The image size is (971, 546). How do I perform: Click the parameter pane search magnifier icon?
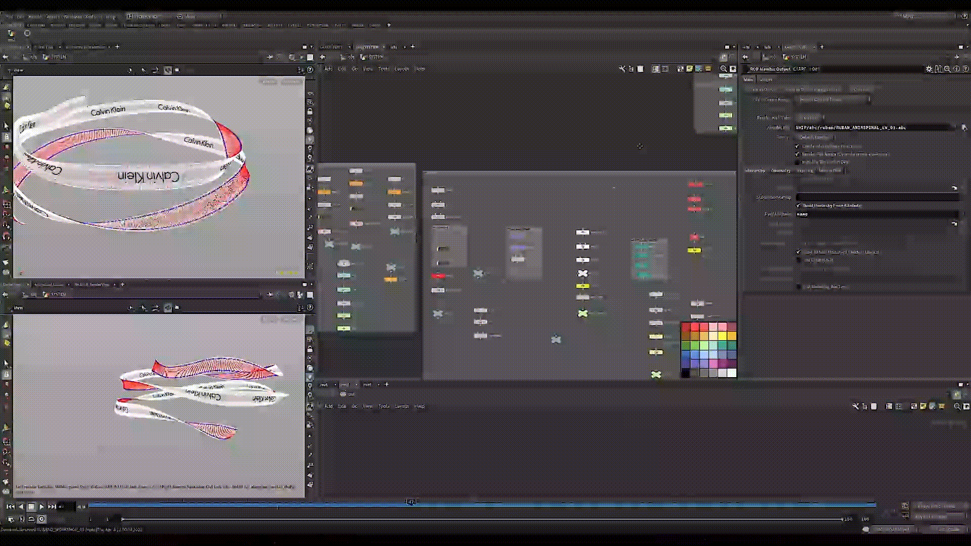click(x=947, y=69)
